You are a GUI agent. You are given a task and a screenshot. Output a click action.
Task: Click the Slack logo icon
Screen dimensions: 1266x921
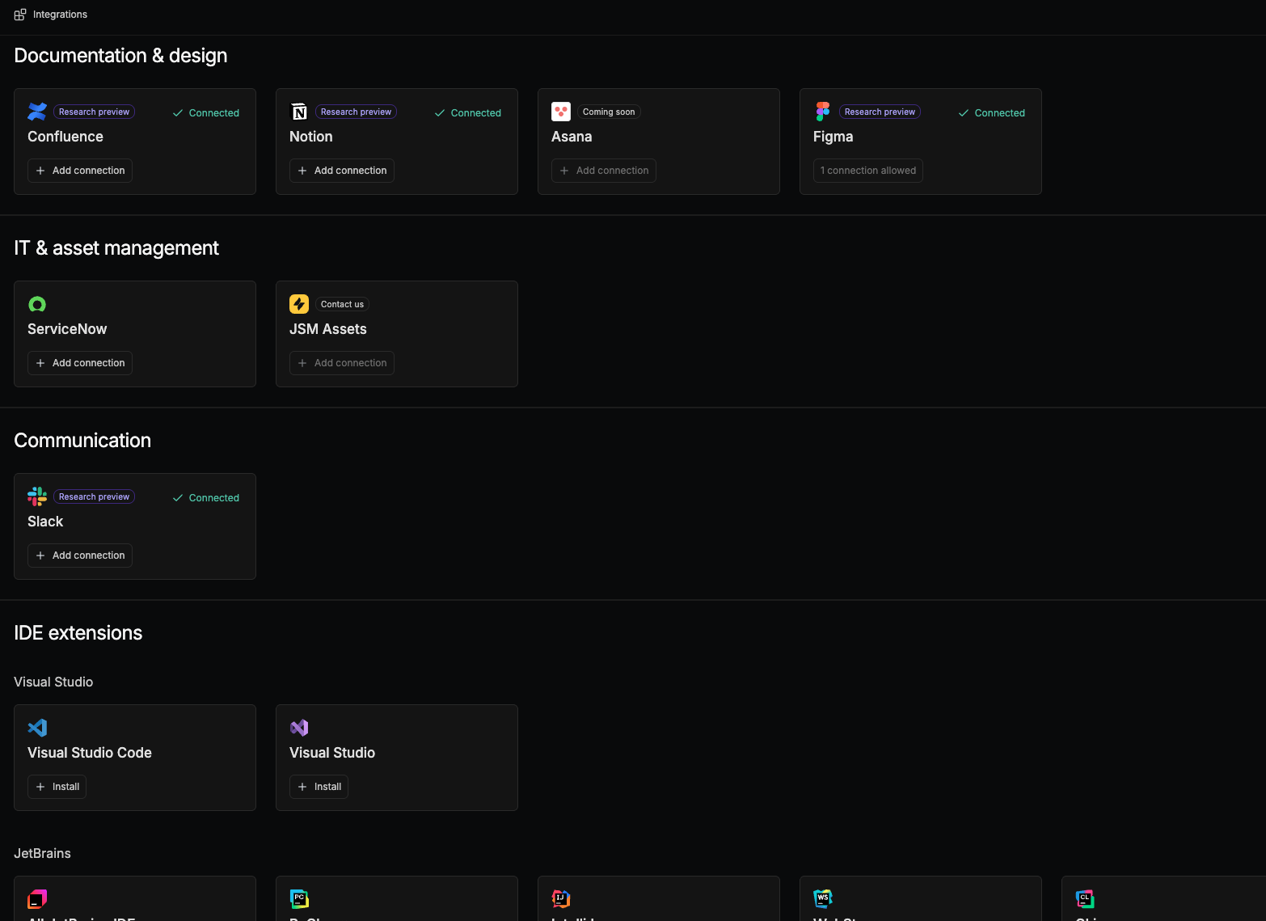click(x=37, y=496)
